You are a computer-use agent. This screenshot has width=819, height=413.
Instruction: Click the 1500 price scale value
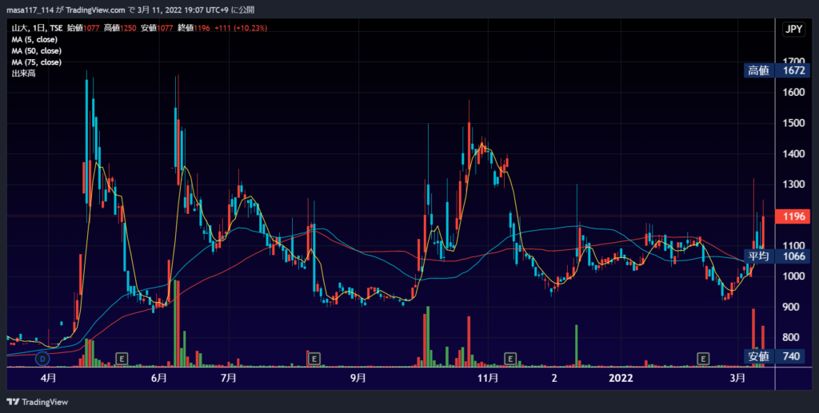793,123
